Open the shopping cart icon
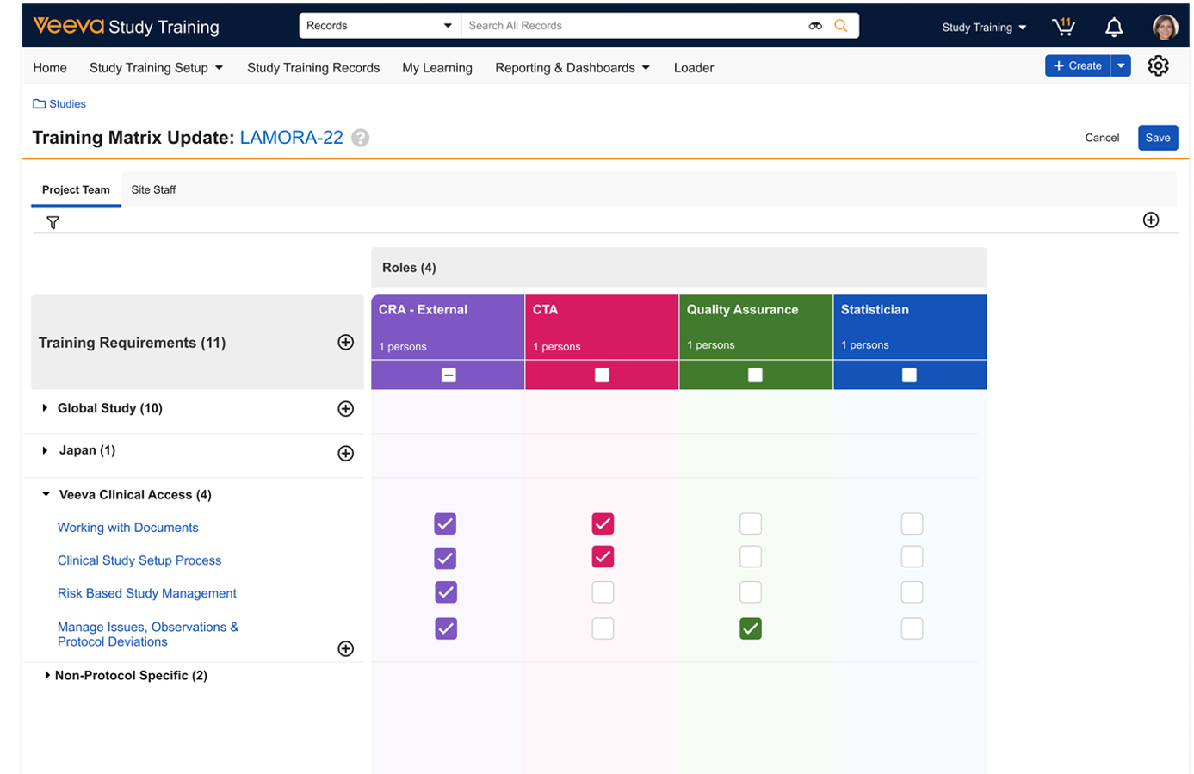1194x774 pixels. (x=1064, y=27)
